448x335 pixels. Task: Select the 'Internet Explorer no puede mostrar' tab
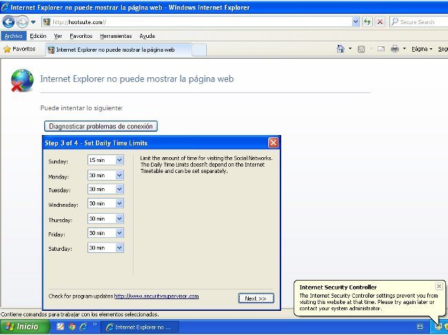pyautogui.click(x=119, y=50)
